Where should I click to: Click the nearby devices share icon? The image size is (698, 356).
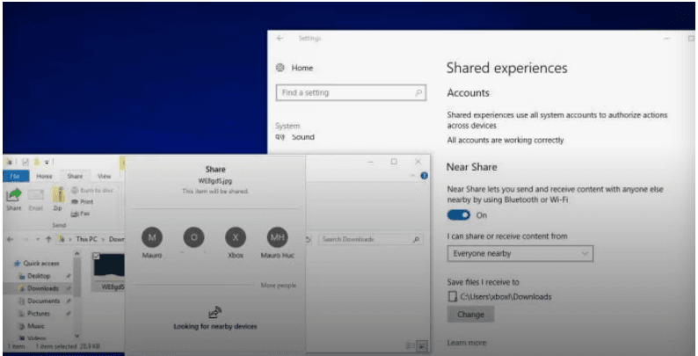pyautogui.click(x=215, y=312)
